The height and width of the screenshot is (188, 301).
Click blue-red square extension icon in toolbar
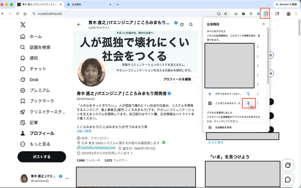coord(258,14)
